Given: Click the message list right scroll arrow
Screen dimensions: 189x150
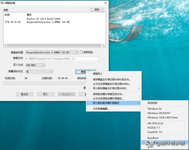Looking at the screenshot, I should pyautogui.click(x=104, y=45).
